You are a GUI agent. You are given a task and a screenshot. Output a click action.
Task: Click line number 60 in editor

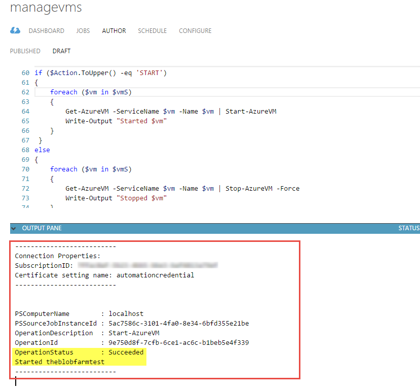pos(25,73)
